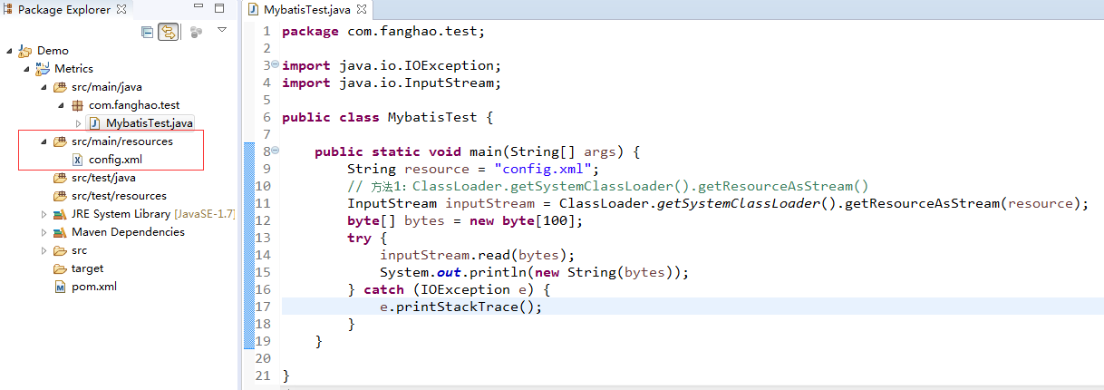Select src/main/java in Package Explorer
This screenshot has height=390, width=1104.
point(107,87)
